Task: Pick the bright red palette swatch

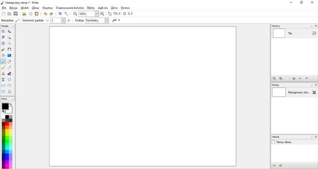Action: pyautogui.click(x=7, y=124)
